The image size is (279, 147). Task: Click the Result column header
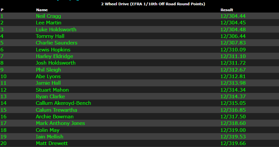pos(227,10)
